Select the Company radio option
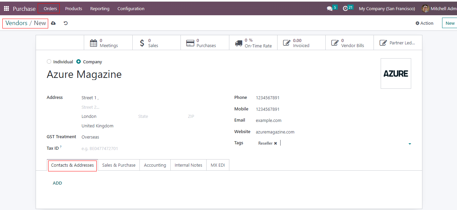The width and height of the screenshot is (457, 210). click(79, 62)
